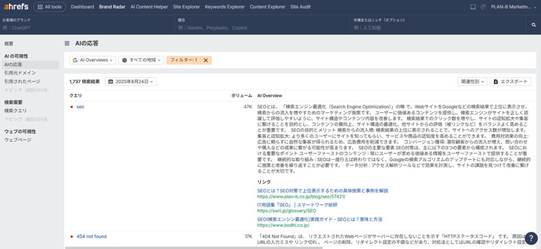541x249 pixels.
Task: Open the All tools menu
Action: click(x=50, y=7)
